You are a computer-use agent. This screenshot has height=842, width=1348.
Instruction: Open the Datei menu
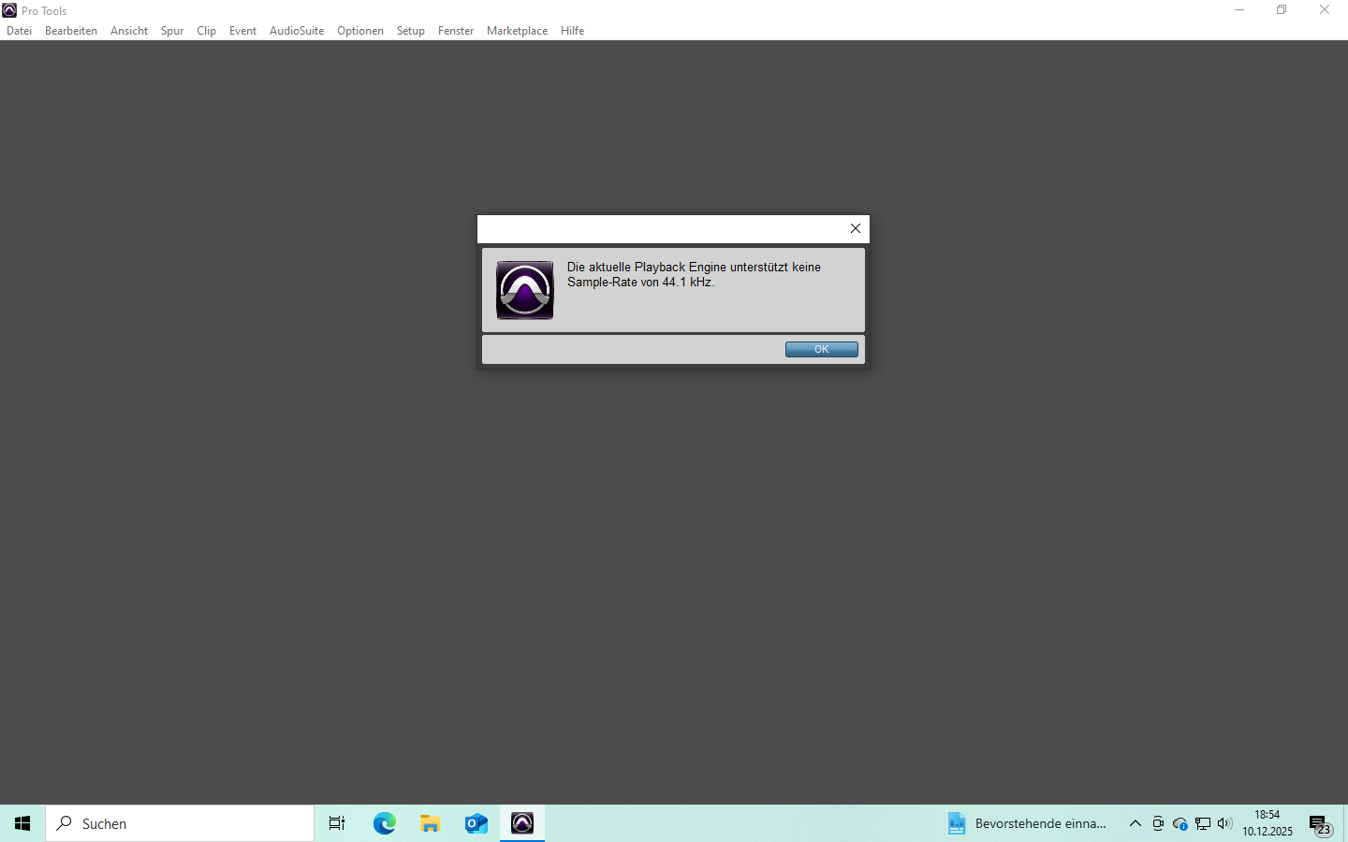coord(20,31)
